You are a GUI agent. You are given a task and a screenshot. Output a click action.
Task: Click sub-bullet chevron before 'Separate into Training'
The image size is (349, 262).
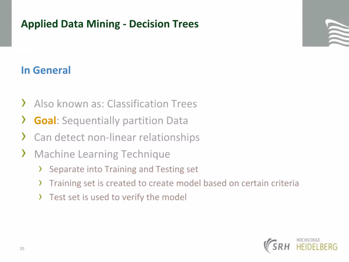tap(40, 169)
